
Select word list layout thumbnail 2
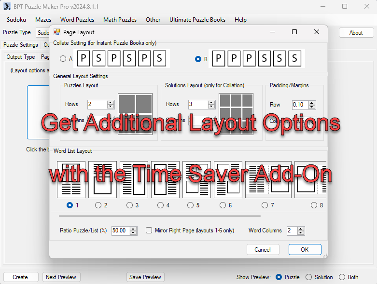[x=102, y=179]
